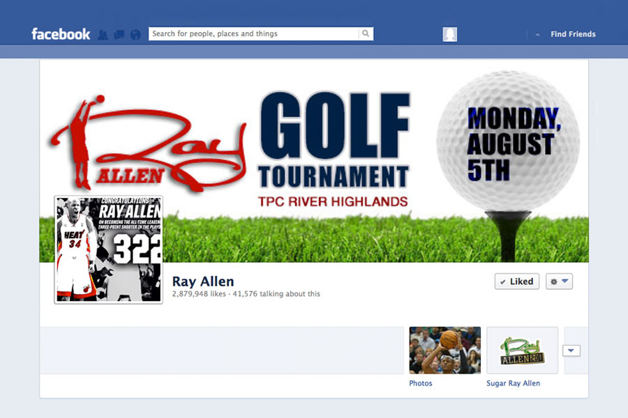
Task: Open the Sugar Ray Allen app thumbnail
Action: click(x=522, y=350)
